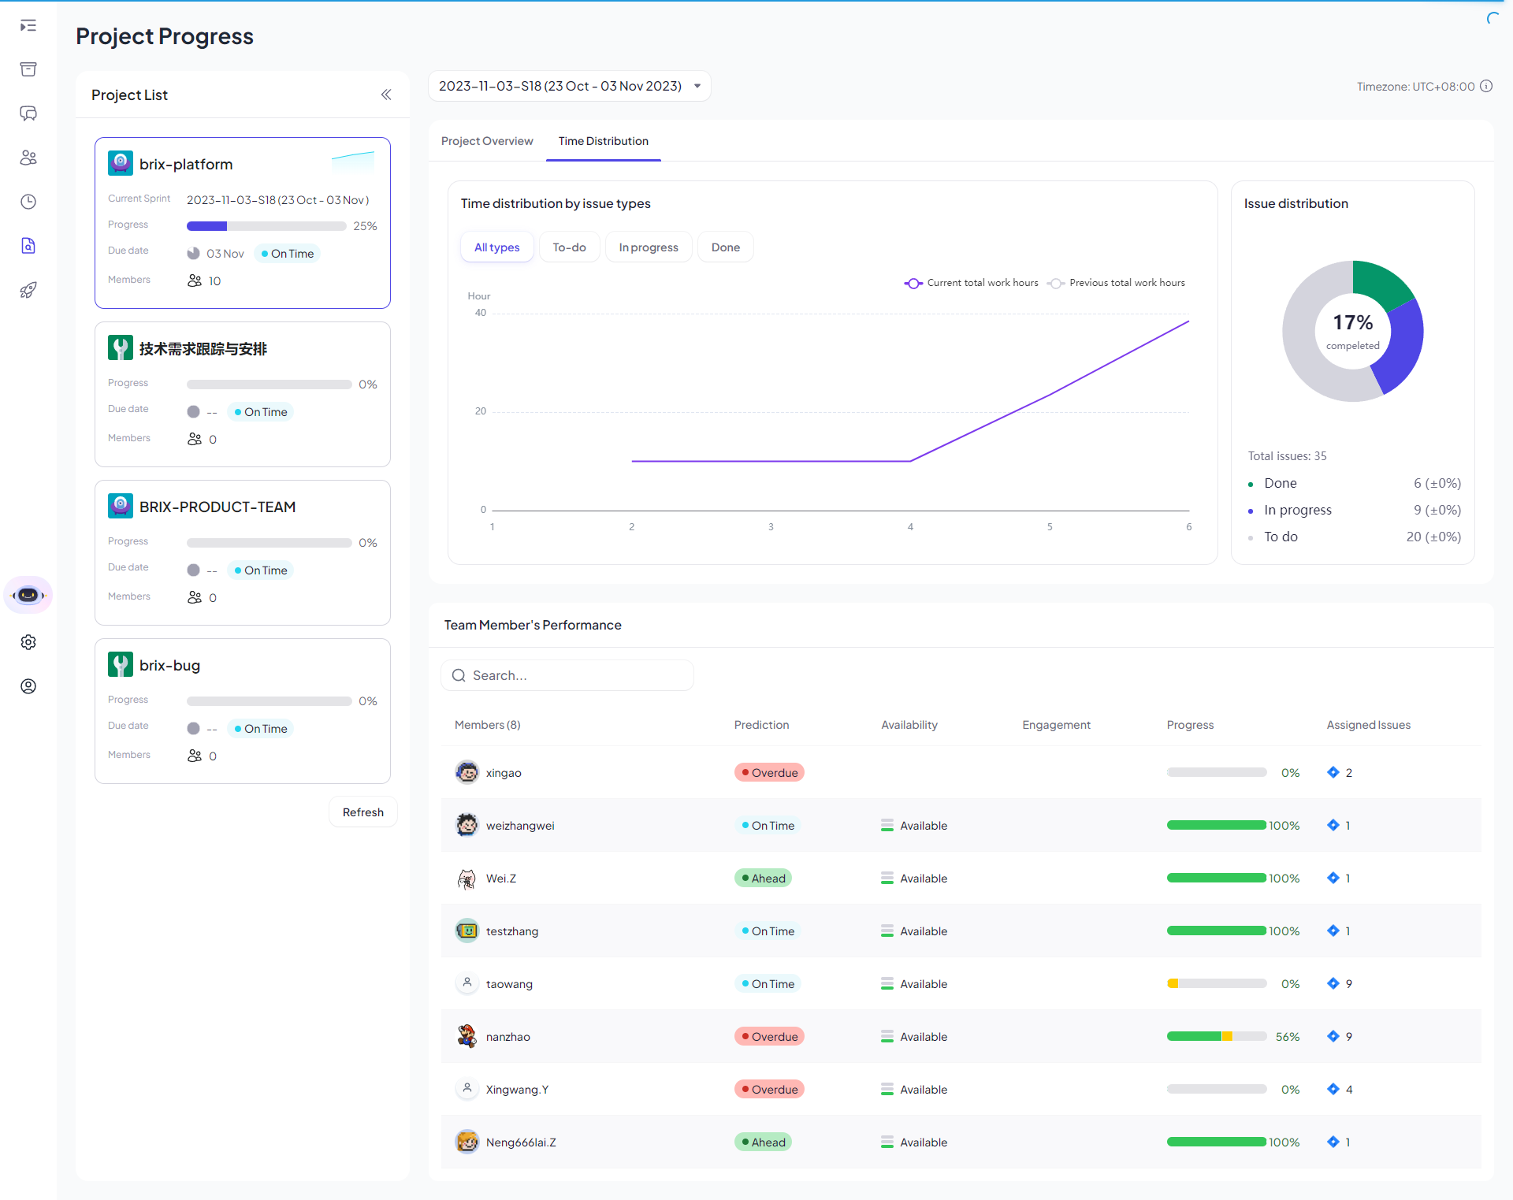Viewport: 1513px width, 1200px height.
Task: Collapse the Project List panel
Action: click(x=386, y=95)
